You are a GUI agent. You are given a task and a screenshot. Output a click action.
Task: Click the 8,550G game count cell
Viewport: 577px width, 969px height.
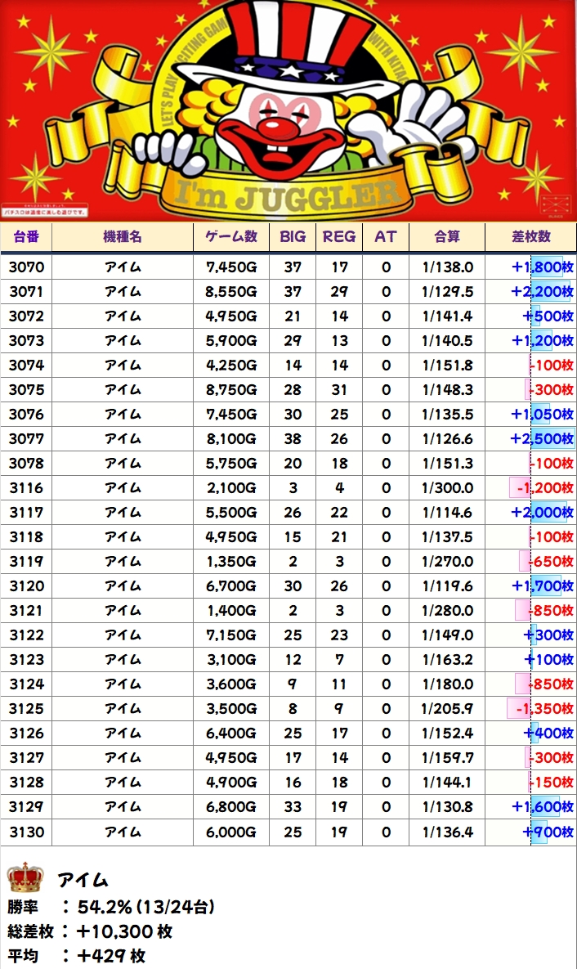point(231,292)
